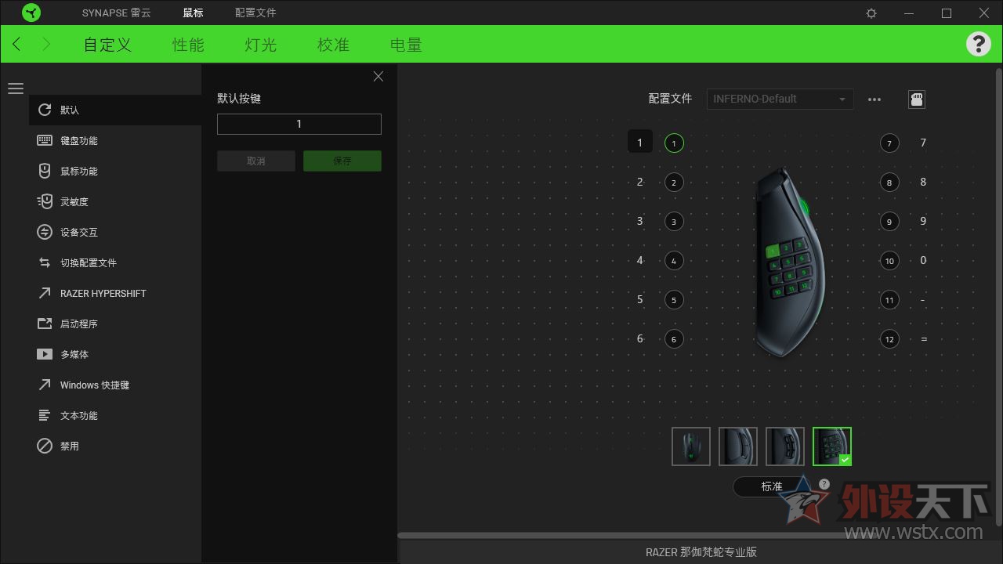Select the 灵敏度 sensitivity icon
1003x564 pixels.
[x=45, y=202]
